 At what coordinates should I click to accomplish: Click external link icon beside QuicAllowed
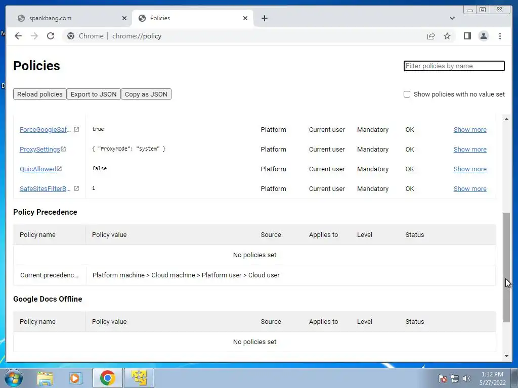tap(59, 169)
